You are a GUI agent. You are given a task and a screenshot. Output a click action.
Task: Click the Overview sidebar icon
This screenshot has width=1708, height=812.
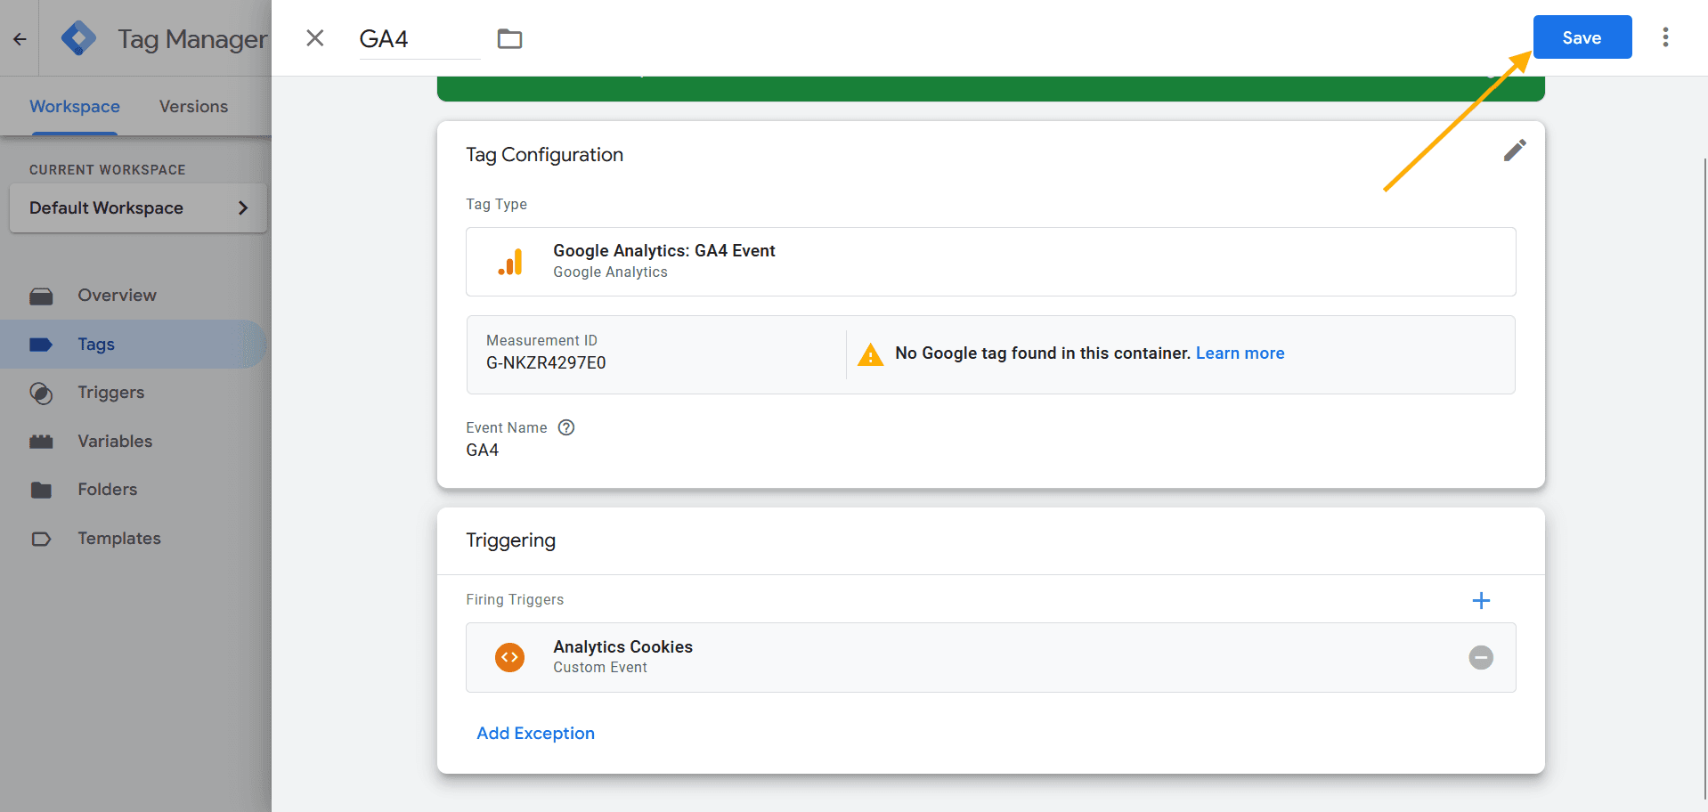coord(41,296)
